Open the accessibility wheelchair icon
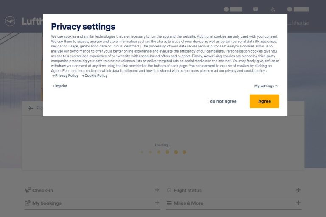326x217 pixels. click(273, 9)
